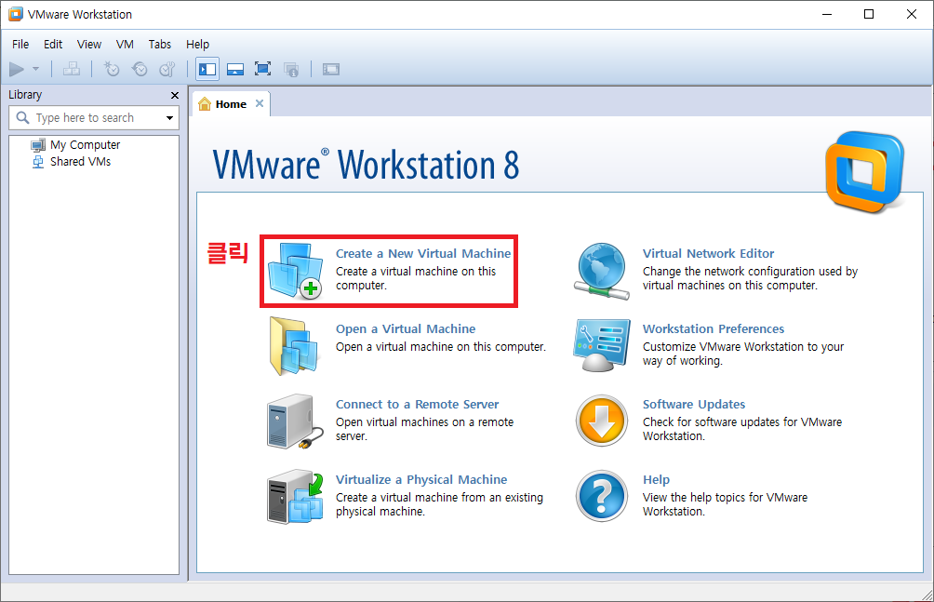Screen dimensions: 934x602
Task: Click the Virtualize a Physical Machine link
Action: pyautogui.click(x=421, y=480)
